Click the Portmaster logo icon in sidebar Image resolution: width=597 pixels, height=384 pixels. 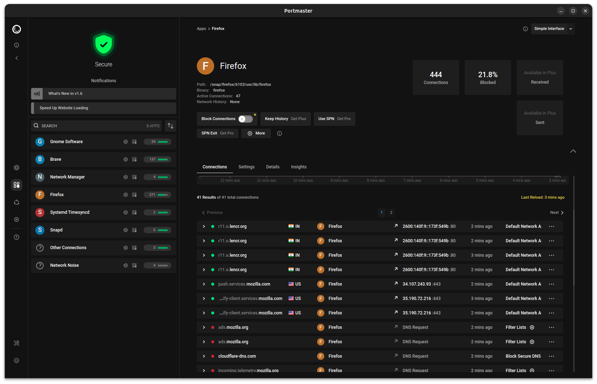coord(17,29)
